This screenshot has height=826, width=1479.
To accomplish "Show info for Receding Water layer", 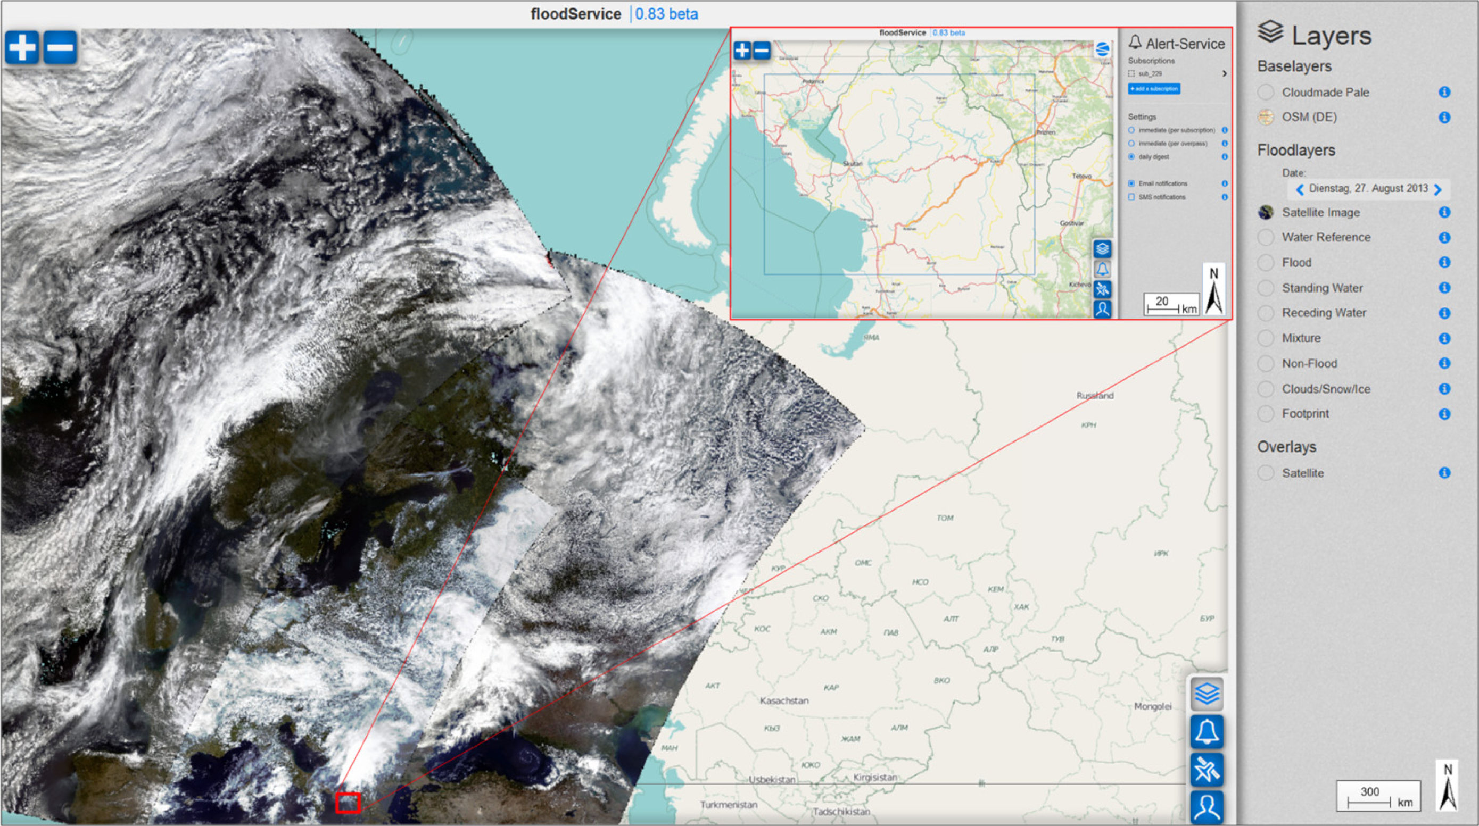I will [1444, 313].
